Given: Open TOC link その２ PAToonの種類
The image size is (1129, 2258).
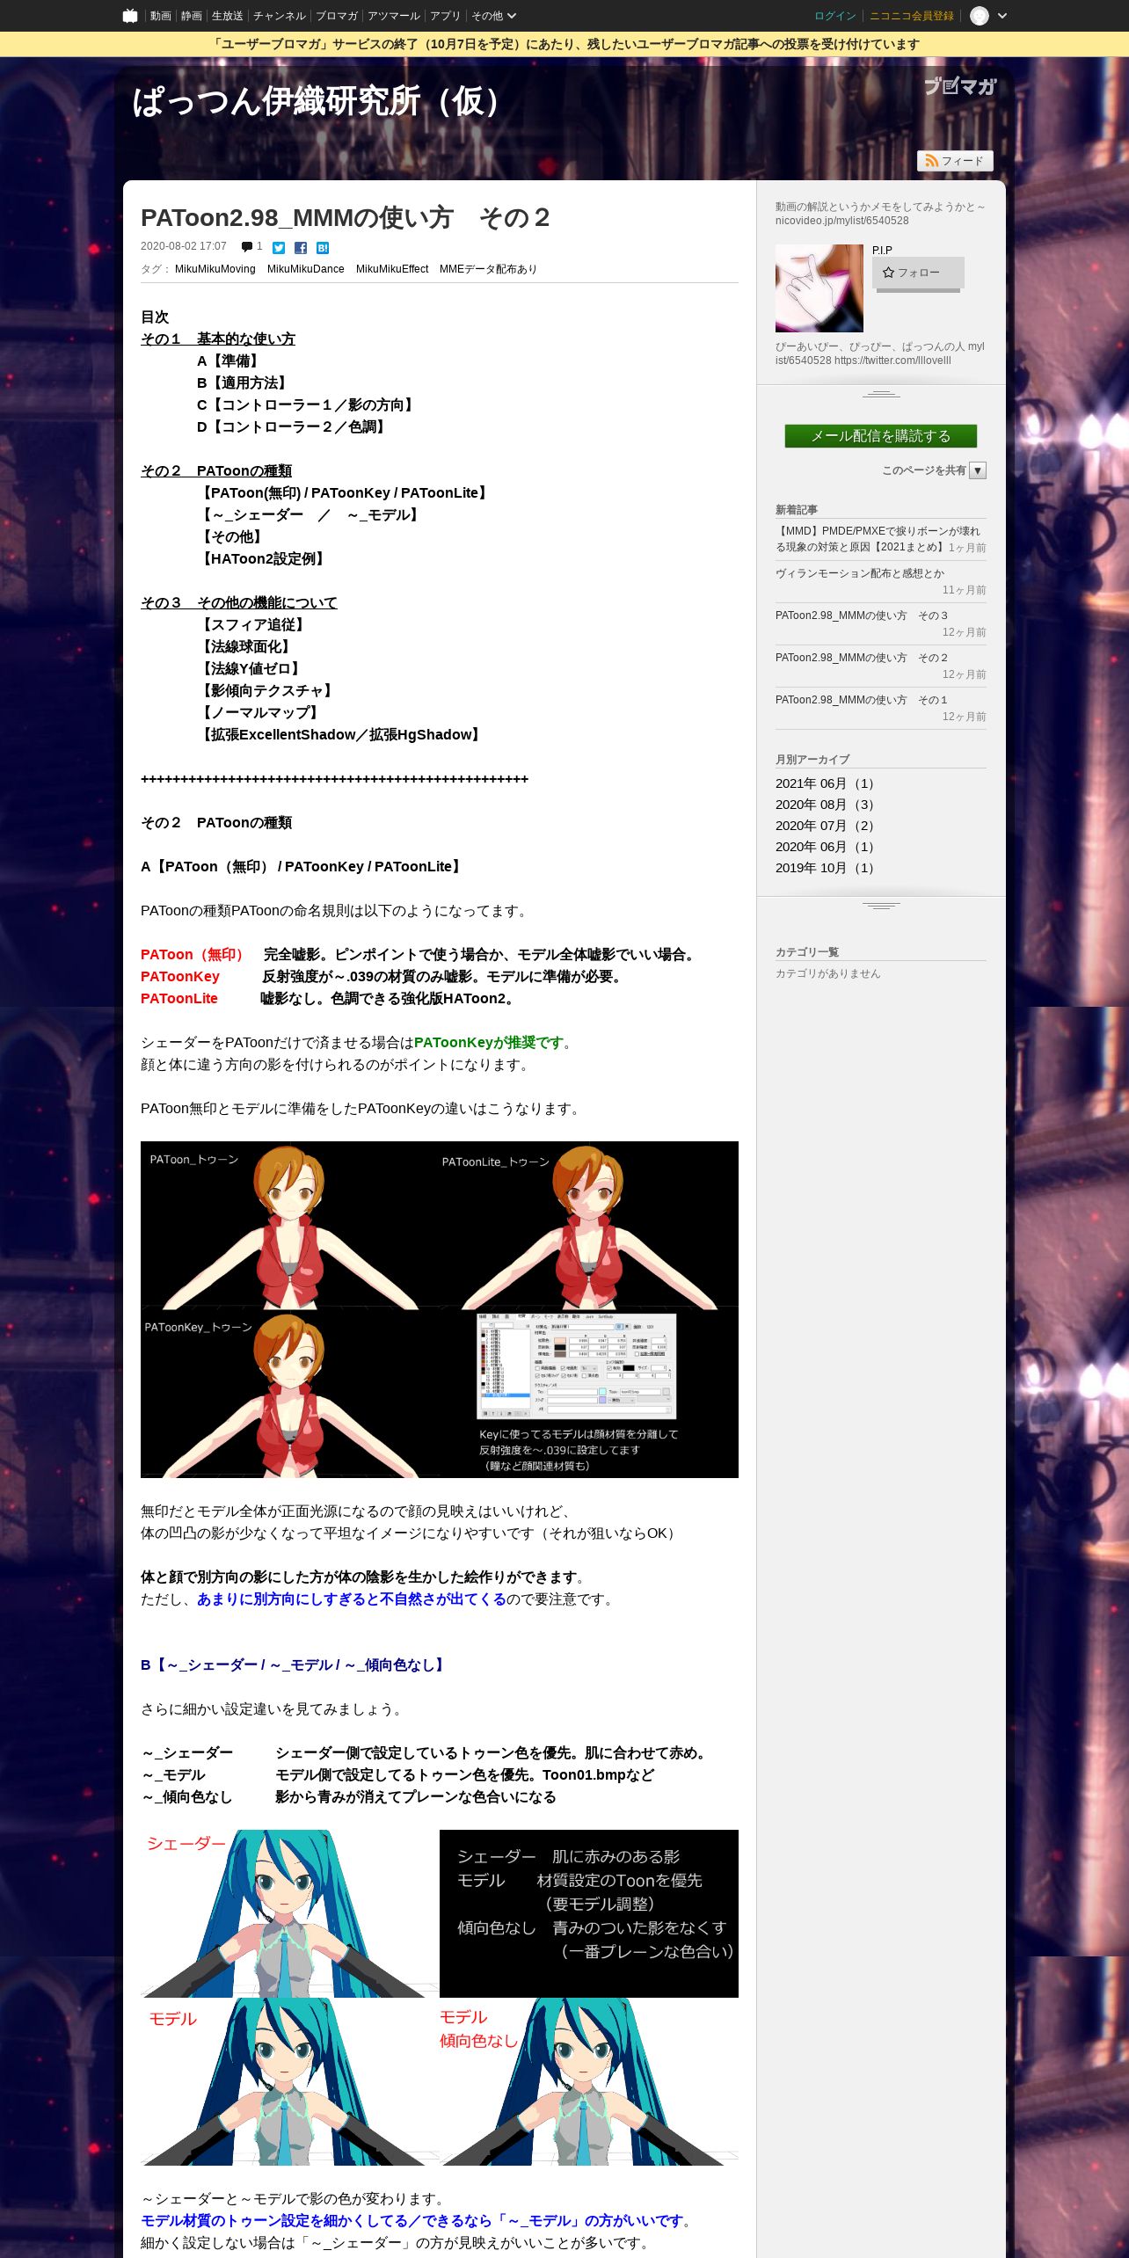Looking at the screenshot, I should 216,471.
